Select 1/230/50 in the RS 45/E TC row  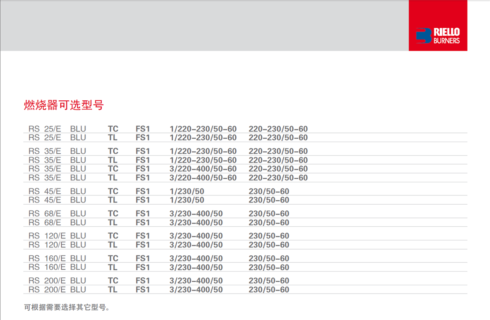pyautogui.click(x=187, y=191)
